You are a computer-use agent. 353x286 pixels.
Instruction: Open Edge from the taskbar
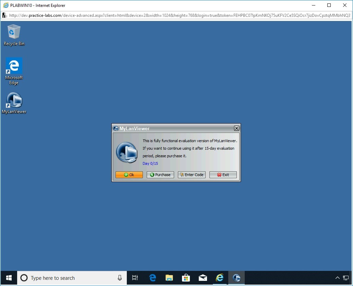[x=153, y=278]
